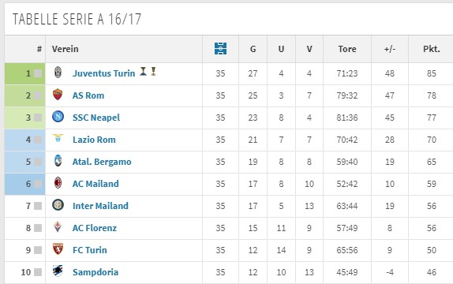
Task: Click the Inter Mailand crest icon
Action: 58,205
